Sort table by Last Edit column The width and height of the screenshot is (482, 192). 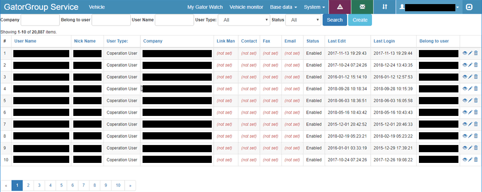(x=336, y=41)
